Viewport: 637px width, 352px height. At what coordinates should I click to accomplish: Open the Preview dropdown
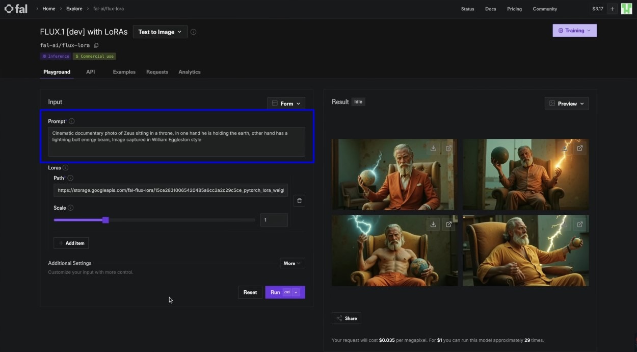tap(567, 104)
